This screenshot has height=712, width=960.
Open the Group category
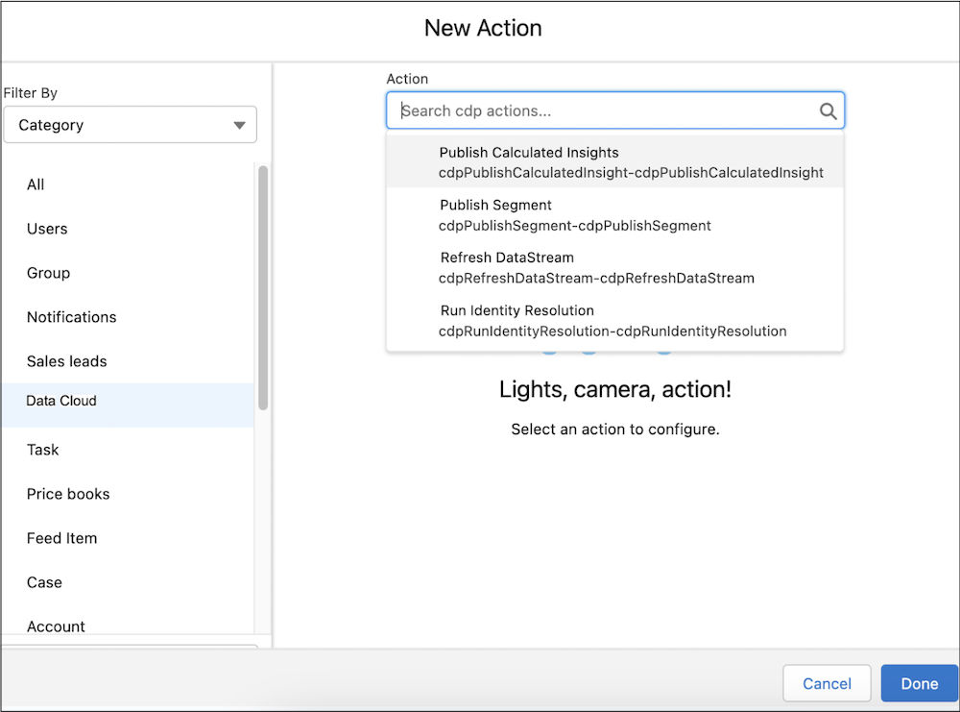tap(128, 273)
